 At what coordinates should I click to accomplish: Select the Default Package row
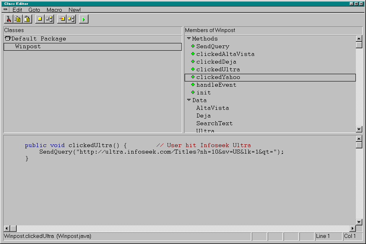click(x=93, y=39)
